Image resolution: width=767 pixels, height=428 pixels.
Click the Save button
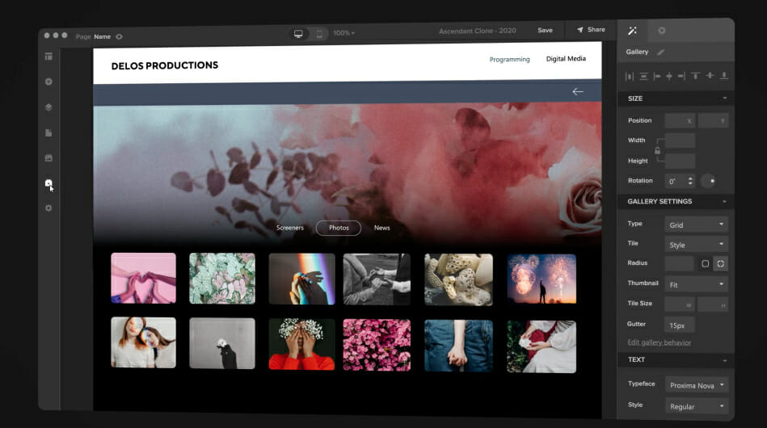click(545, 31)
